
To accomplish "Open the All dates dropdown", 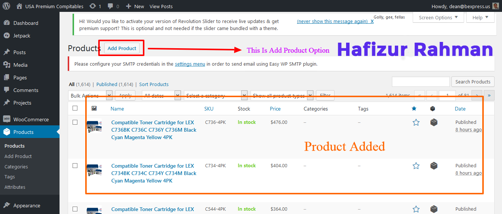I will click(x=162, y=95).
